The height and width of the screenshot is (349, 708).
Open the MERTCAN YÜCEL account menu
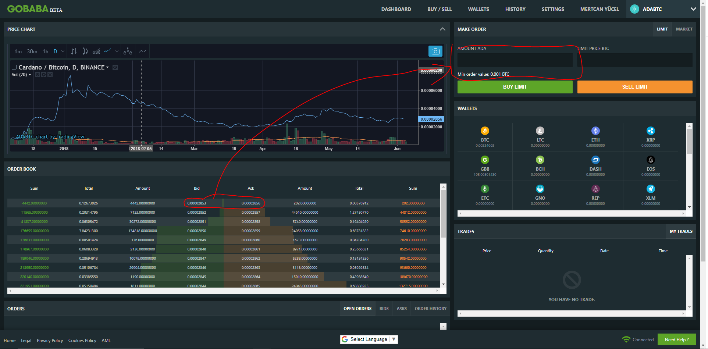click(600, 9)
